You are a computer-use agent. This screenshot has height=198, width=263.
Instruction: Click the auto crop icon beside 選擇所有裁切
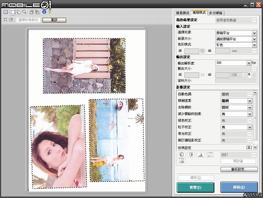(5, 20)
